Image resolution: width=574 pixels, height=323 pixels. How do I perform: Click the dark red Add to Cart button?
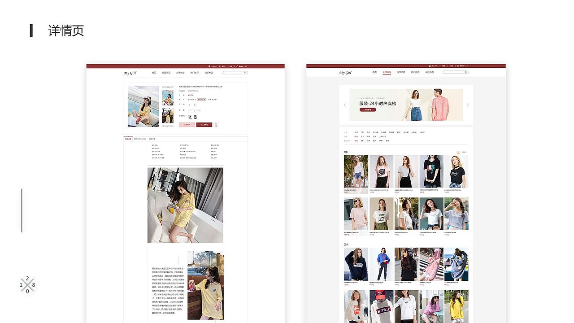click(x=204, y=125)
